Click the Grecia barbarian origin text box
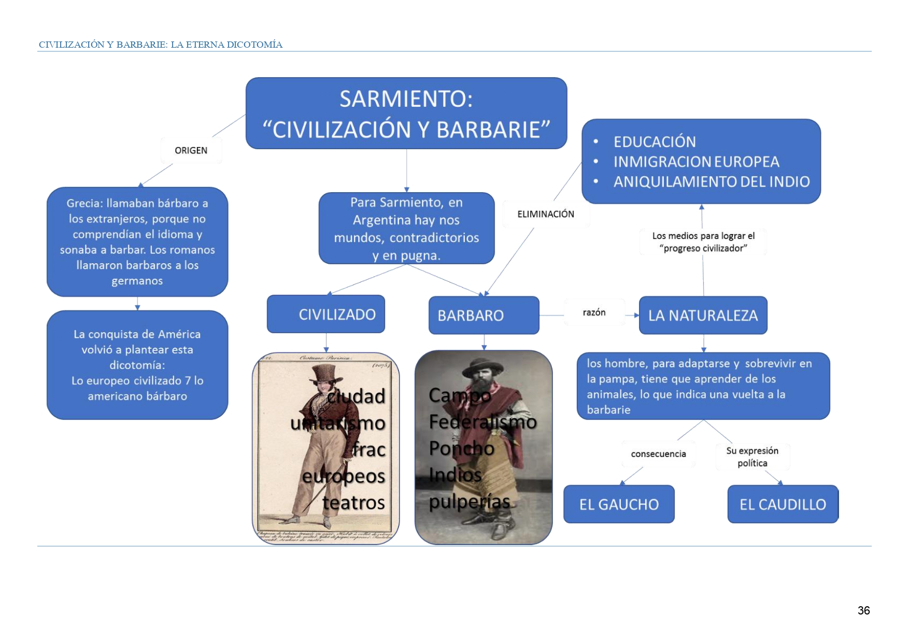The width and height of the screenshot is (909, 643). (137, 241)
